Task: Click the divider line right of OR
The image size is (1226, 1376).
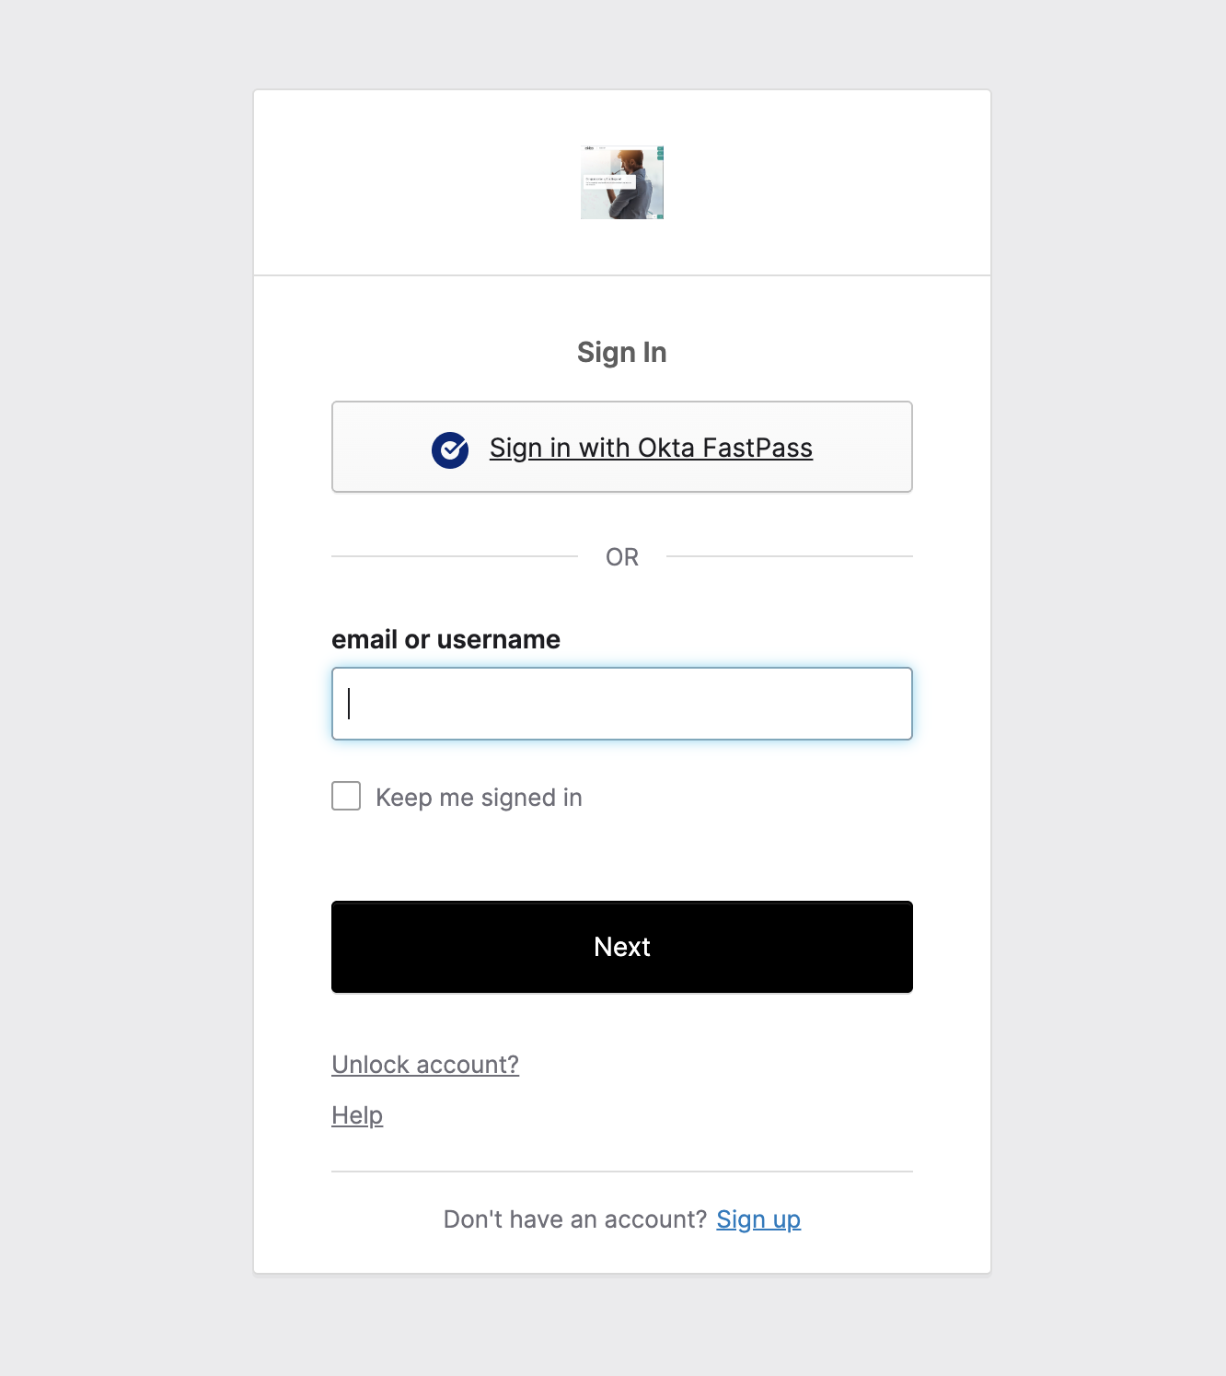Action: [789, 556]
